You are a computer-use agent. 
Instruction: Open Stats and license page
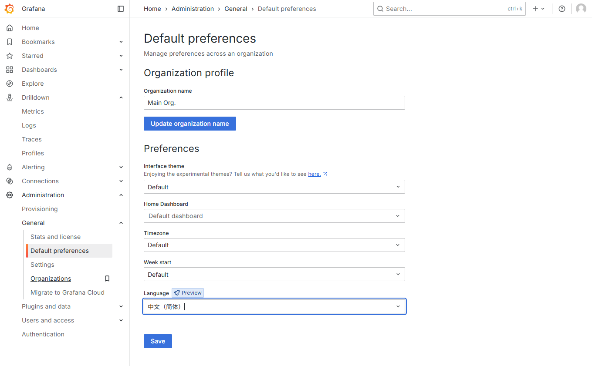pos(55,237)
